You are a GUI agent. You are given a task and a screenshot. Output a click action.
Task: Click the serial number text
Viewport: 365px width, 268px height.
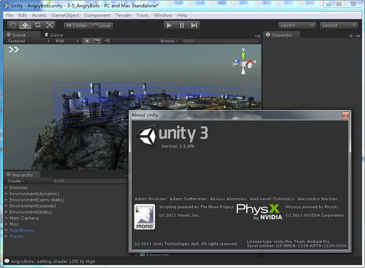point(297,246)
